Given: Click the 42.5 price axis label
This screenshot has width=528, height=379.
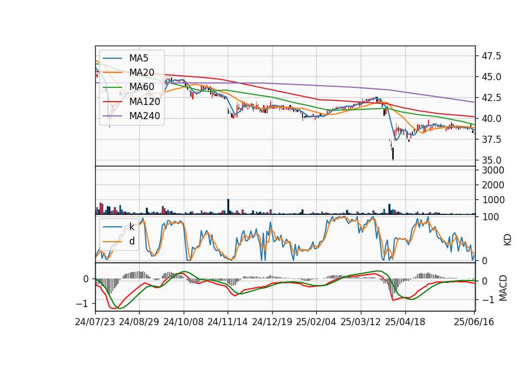Looking at the screenshot, I should (491, 98).
